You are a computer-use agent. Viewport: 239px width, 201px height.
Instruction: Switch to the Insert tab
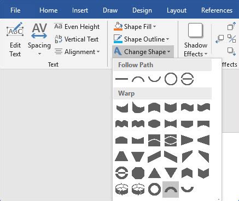click(x=80, y=10)
